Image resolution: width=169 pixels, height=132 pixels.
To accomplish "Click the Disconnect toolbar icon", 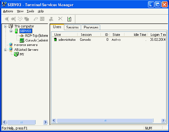I will click(13, 19).
